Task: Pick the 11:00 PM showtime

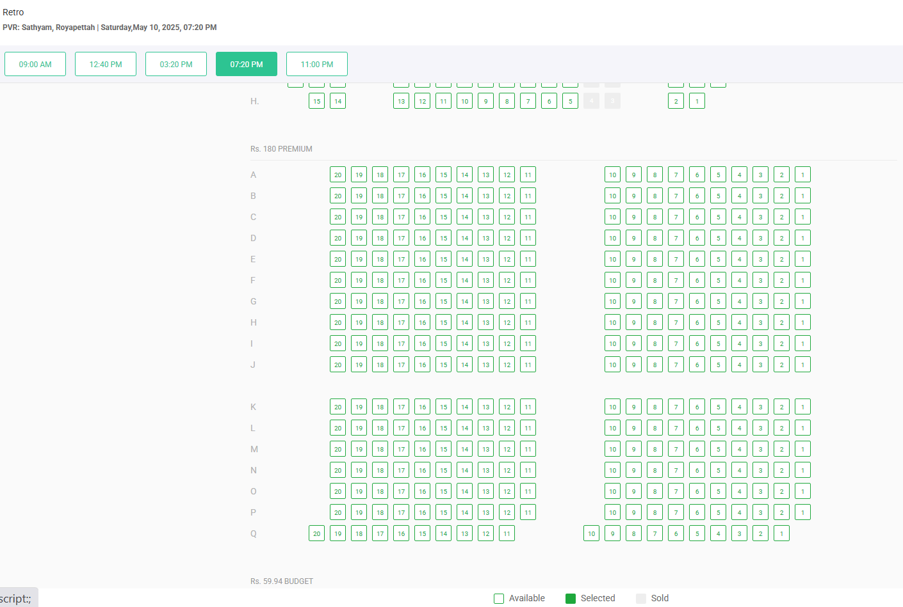Action: pos(317,64)
